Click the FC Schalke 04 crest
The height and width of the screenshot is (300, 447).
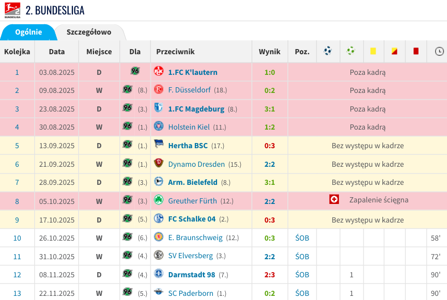(x=159, y=219)
